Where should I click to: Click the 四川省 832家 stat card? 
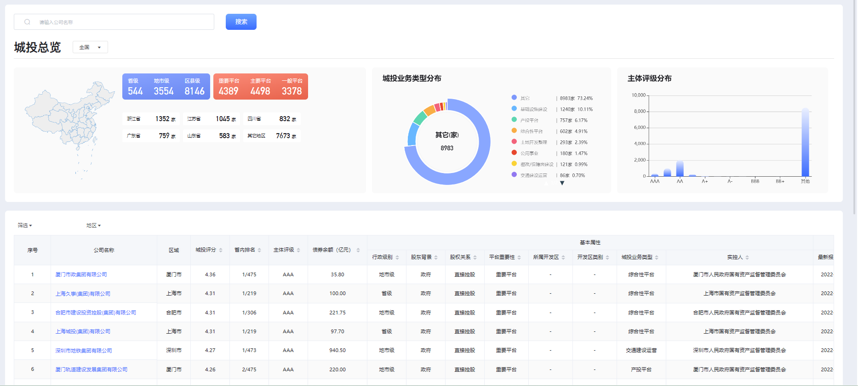(272, 119)
